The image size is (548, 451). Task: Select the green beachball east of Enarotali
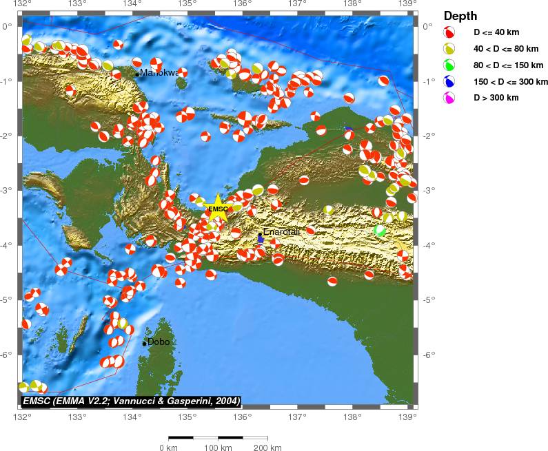pyautogui.click(x=379, y=231)
